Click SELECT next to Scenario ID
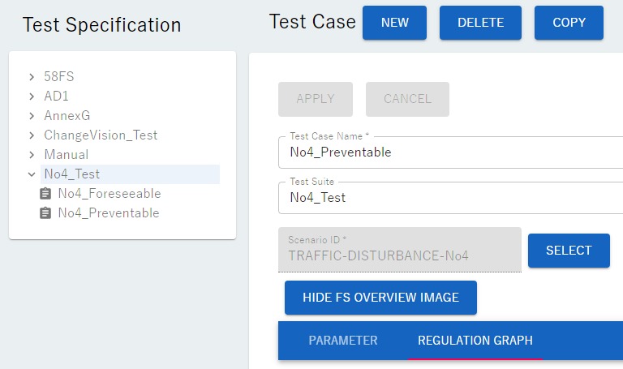623x369 pixels. point(568,251)
